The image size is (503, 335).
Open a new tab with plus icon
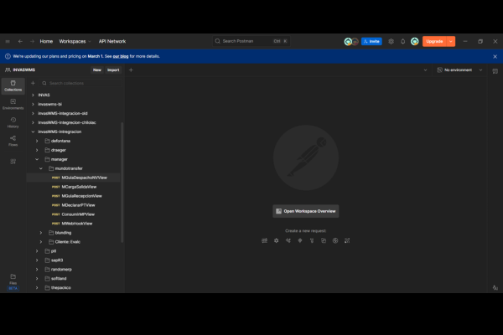coord(131,70)
